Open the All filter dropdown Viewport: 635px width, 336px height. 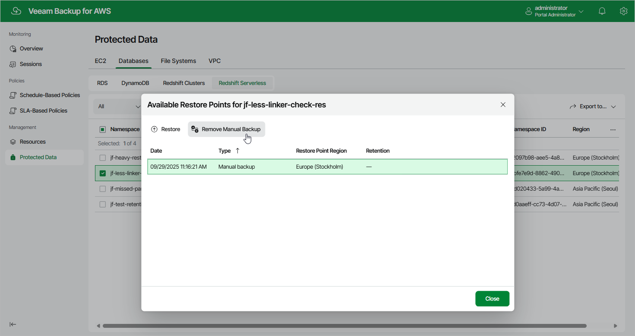[x=117, y=107]
